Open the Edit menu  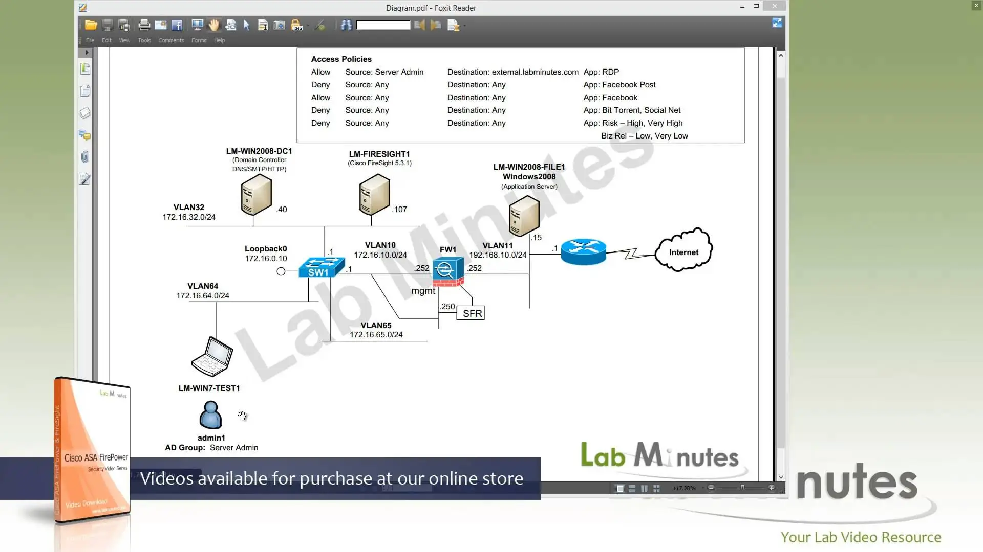[x=106, y=40]
